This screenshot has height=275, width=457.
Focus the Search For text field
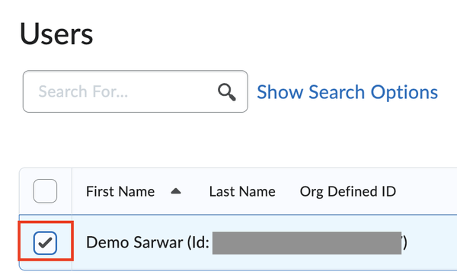[136, 91]
